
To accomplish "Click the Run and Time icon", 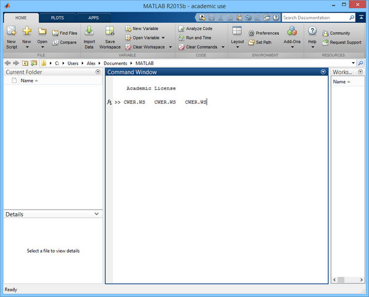I will 195,38.
